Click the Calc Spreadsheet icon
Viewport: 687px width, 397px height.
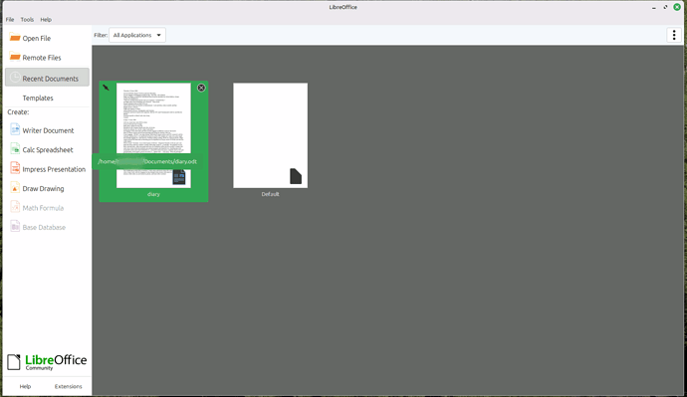pos(15,149)
